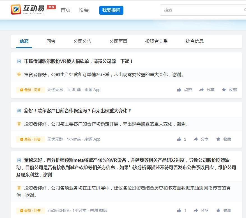The image size is (246, 218).
Task: Click the 分享 icon on the third post
Action: [203, 210]
